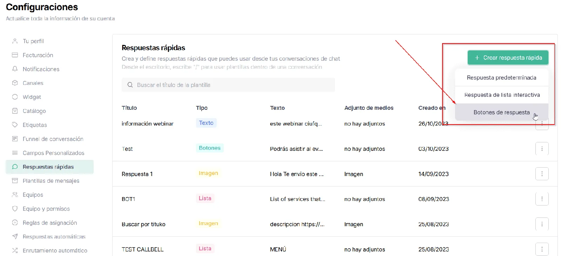This screenshot has height=256, width=561.
Task: Click the Etiquetas tag icon
Action: (x=15, y=125)
